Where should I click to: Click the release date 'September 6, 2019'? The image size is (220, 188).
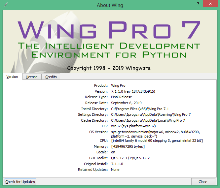coord(126,103)
